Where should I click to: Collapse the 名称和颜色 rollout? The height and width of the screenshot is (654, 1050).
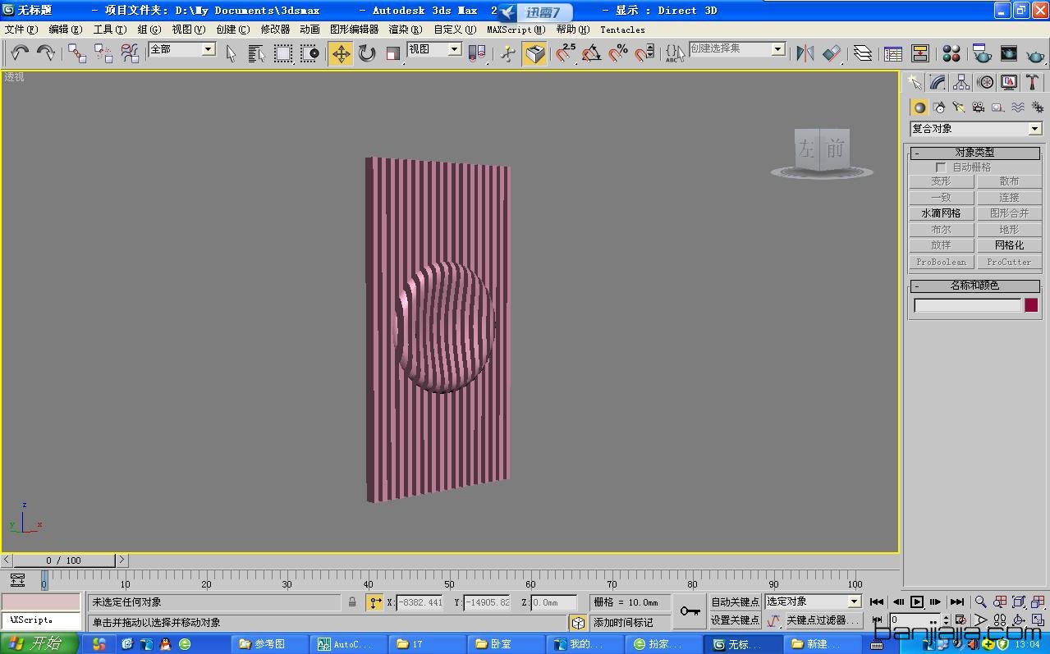pos(974,286)
